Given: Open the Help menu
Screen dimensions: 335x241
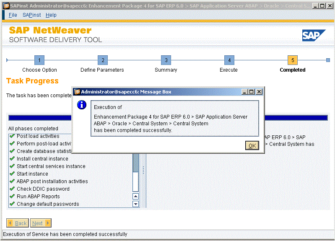Looking at the screenshot, I should [51, 15].
